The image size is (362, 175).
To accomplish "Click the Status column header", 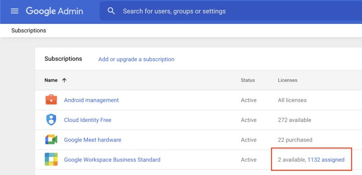I will (x=248, y=80).
